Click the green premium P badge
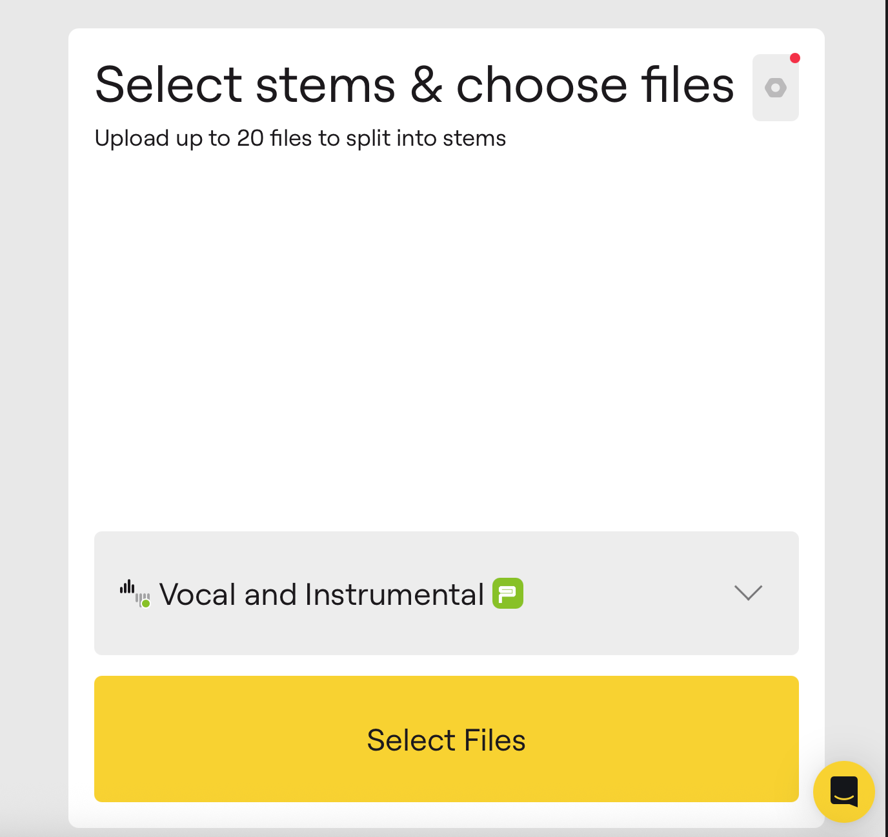This screenshot has width=888, height=837. pyautogui.click(x=508, y=593)
